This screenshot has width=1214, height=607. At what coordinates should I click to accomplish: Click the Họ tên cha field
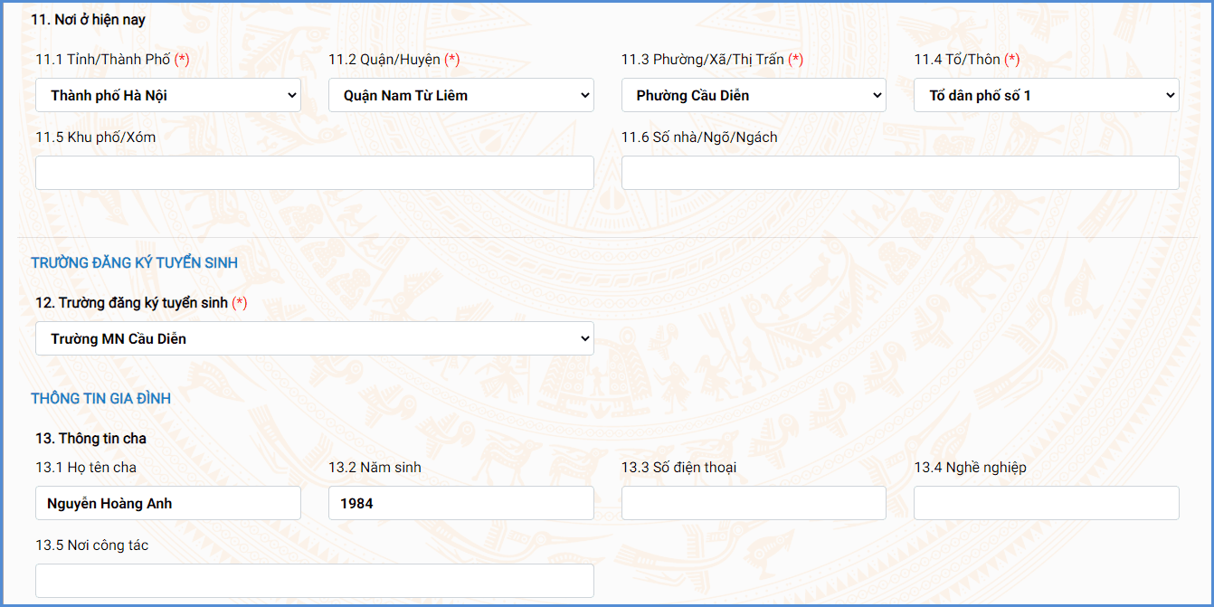click(x=167, y=503)
